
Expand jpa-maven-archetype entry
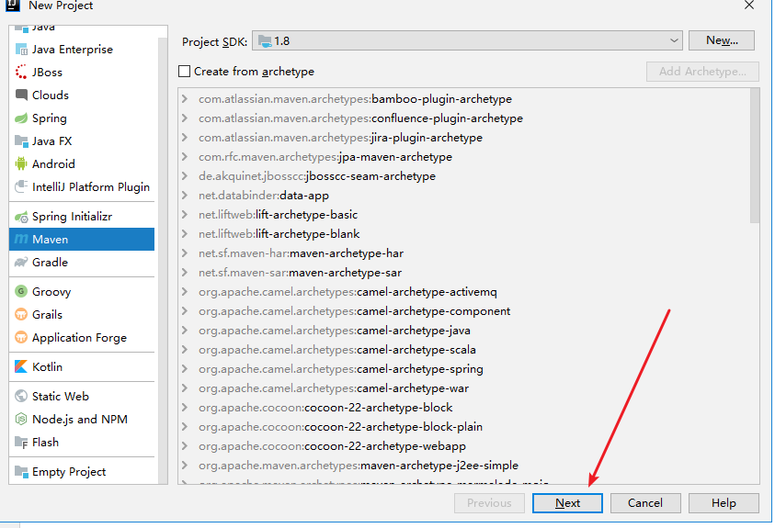pos(185,156)
